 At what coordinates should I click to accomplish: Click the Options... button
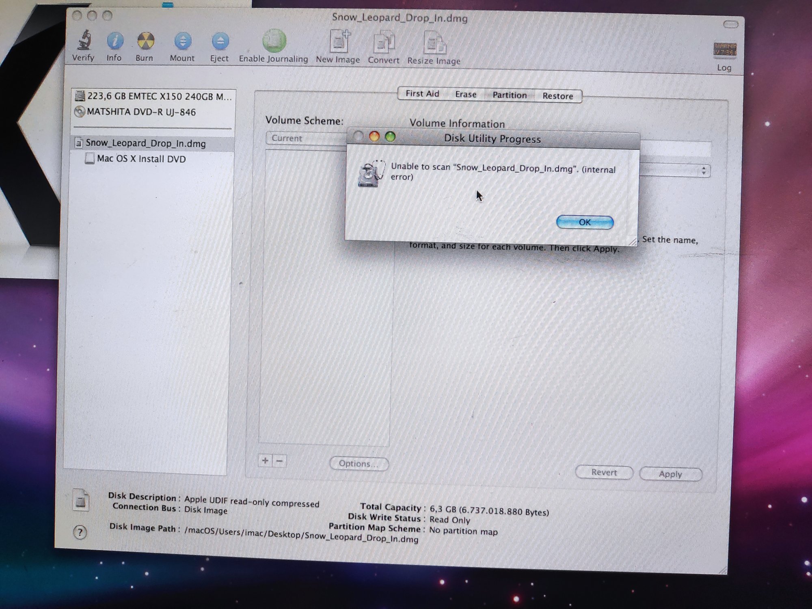click(359, 464)
